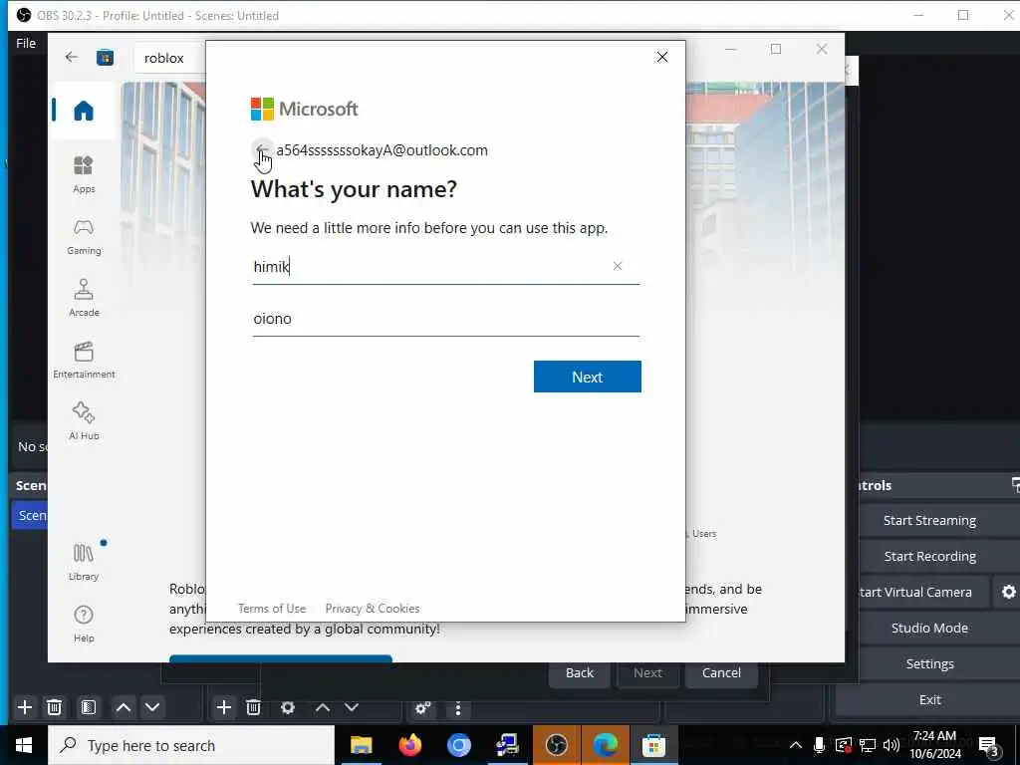
Task: Open the Terms of Use link
Action: [272, 609]
